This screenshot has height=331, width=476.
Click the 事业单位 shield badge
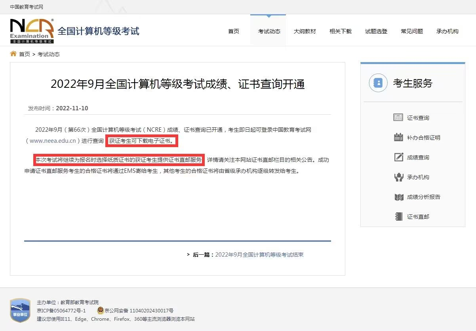20,310
